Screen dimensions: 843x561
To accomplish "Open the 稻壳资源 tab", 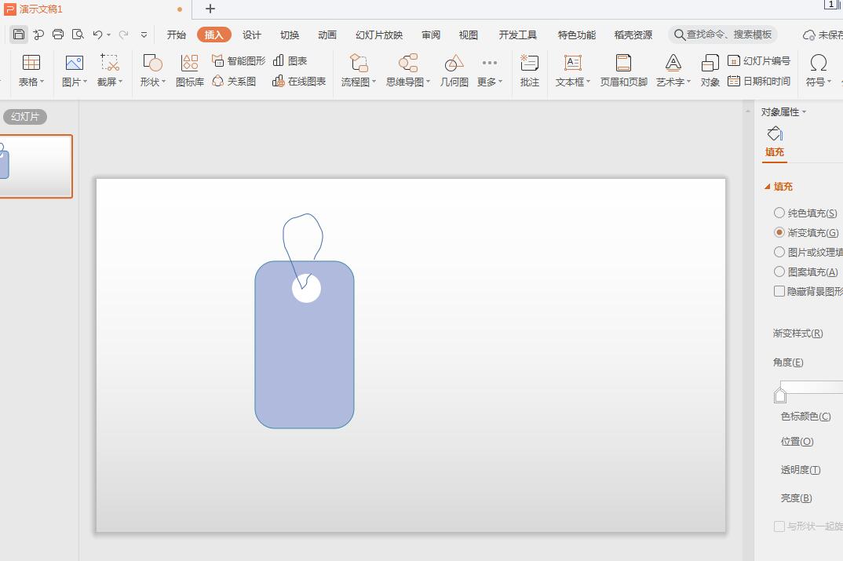I will click(x=633, y=35).
